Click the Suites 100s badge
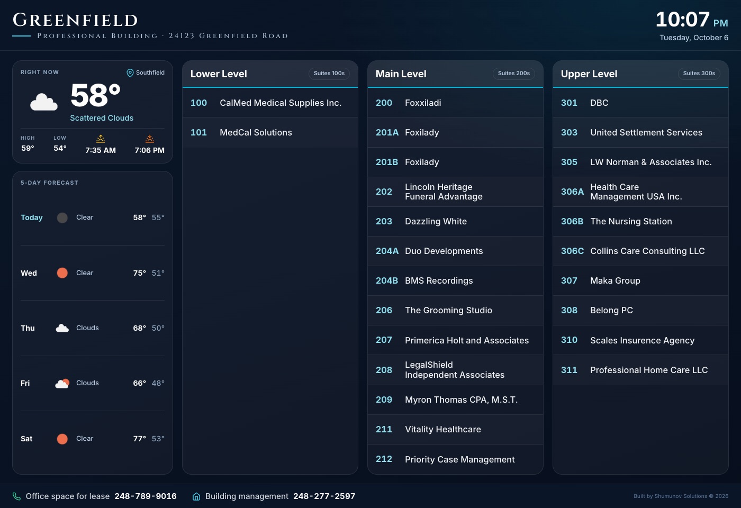This screenshot has width=741, height=508. [329, 74]
